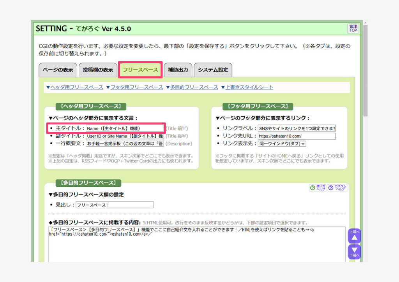Click the 管理TOP button in the header
The width and height of the screenshot is (399, 282).
353,28
